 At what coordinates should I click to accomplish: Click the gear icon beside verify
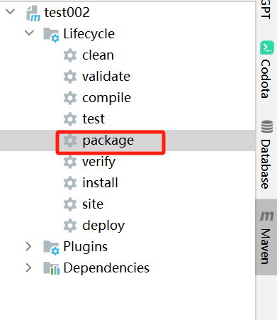coord(70,162)
